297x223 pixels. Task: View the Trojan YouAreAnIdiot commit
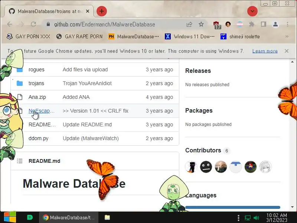87,83
